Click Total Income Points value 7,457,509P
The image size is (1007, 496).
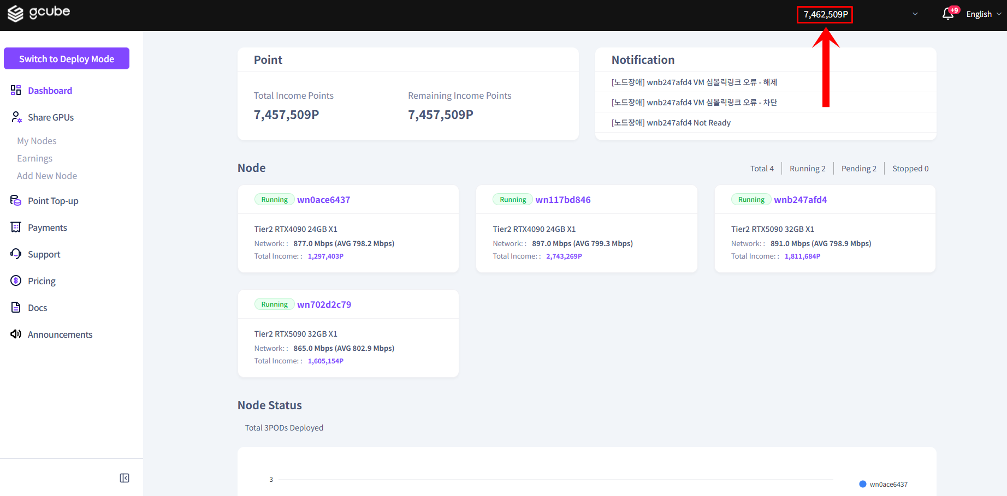coord(286,115)
